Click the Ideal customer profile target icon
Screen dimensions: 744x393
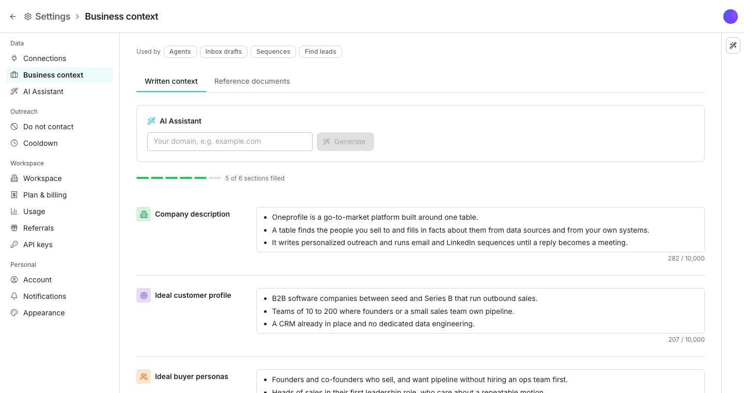pyautogui.click(x=144, y=295)
